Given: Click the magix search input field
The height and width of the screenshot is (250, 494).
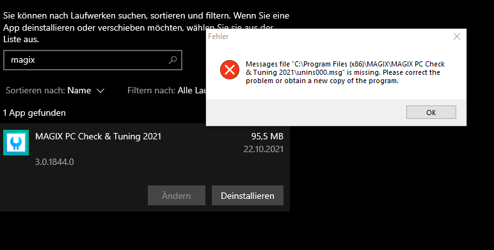Looking at the screenshot, I should [93, 60].
